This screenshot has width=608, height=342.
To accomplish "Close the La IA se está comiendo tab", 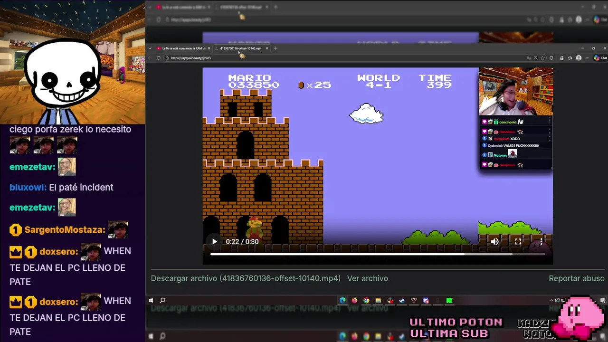I will click(209, 48).
